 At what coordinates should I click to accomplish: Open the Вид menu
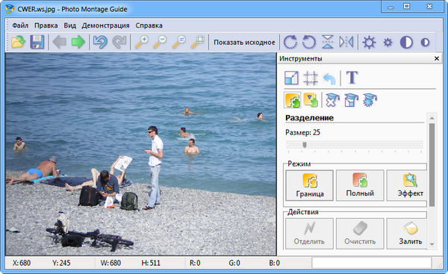[69, 25]
